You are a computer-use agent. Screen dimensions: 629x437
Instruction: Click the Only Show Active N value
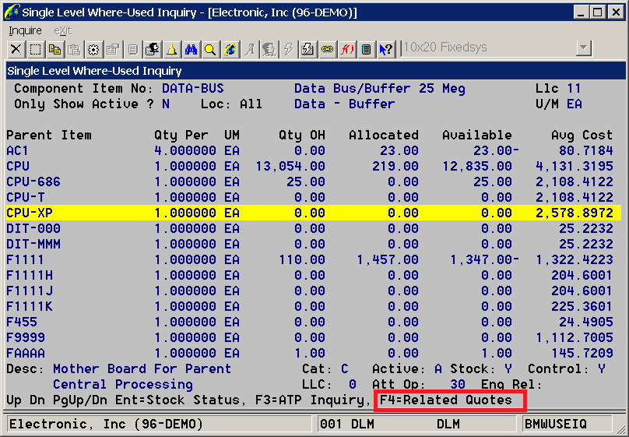pos(166,104)
